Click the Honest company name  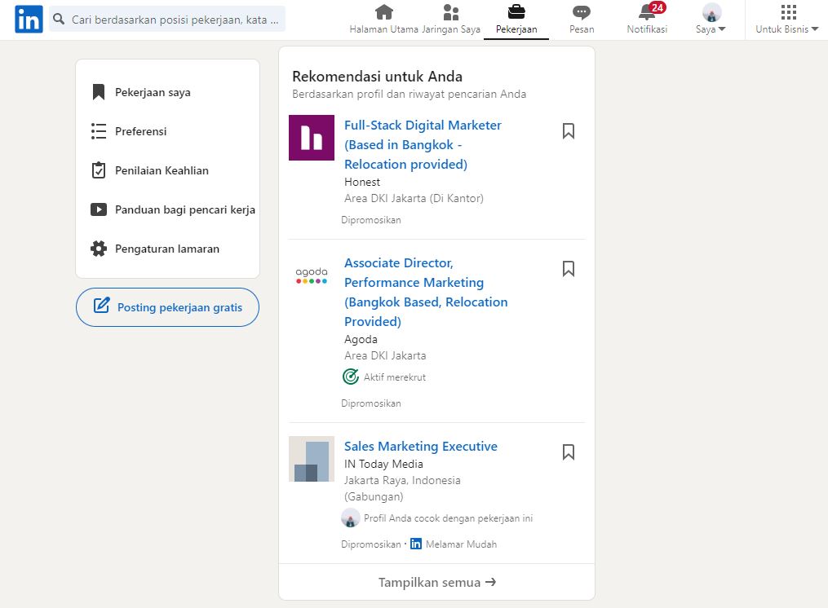362,182
